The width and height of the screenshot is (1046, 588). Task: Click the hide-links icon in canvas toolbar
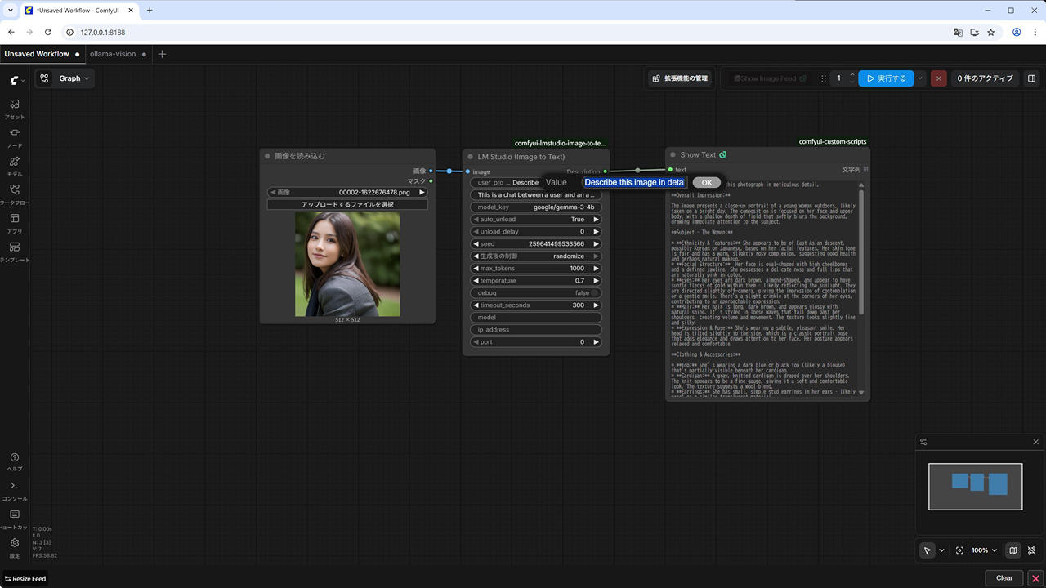(1032, 550)
